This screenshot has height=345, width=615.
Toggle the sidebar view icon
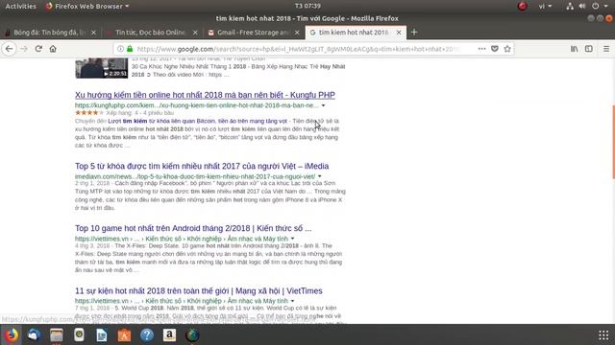tap(589, 49)
